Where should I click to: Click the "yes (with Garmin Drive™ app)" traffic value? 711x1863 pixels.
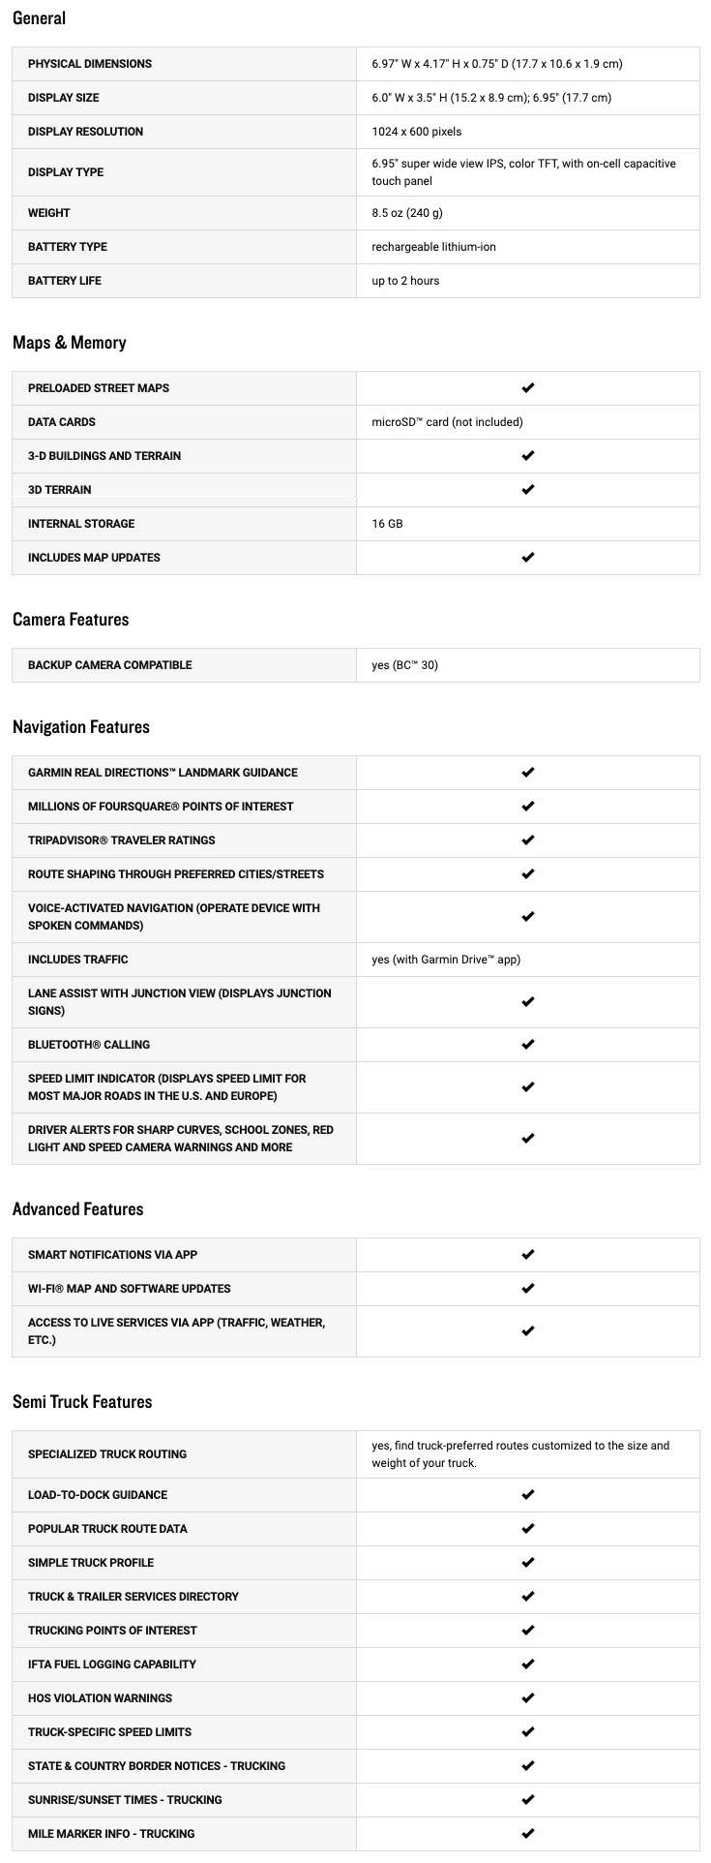446,960
